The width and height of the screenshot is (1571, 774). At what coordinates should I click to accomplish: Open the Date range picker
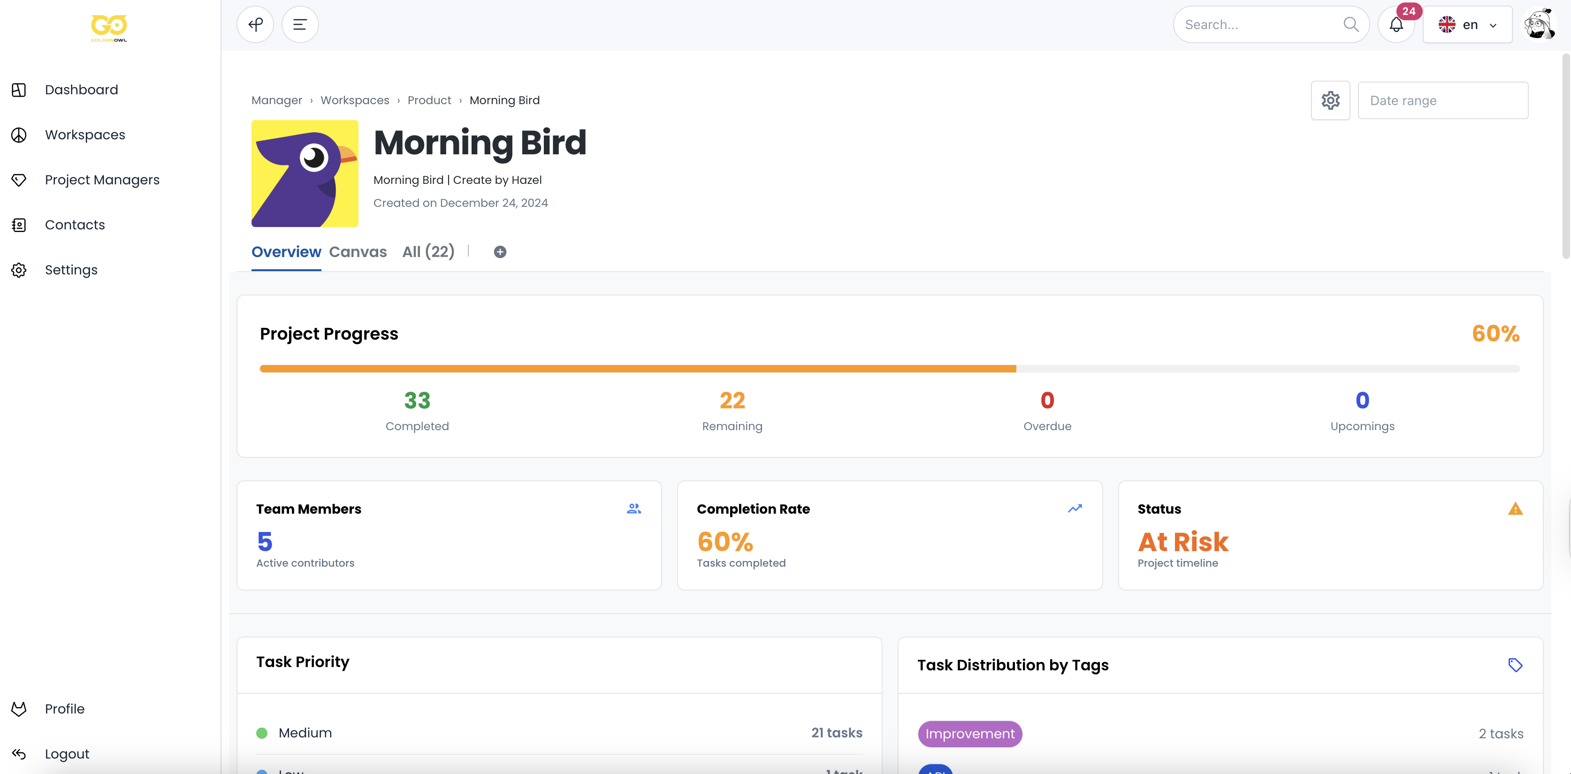click(x=1443, y=100)
